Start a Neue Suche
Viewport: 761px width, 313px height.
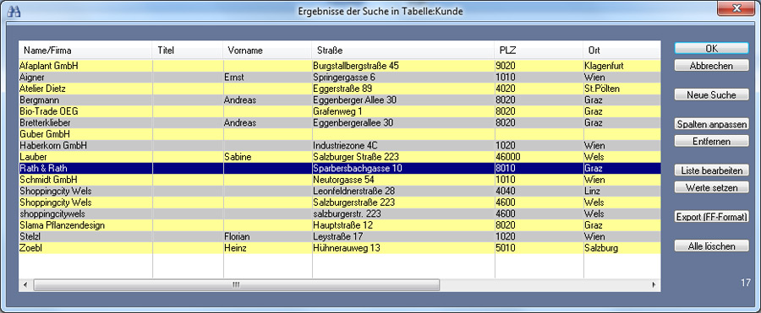coord(711,95)
